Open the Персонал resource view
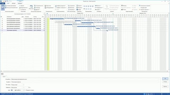 pyautogui.click(x=31, y=7)
